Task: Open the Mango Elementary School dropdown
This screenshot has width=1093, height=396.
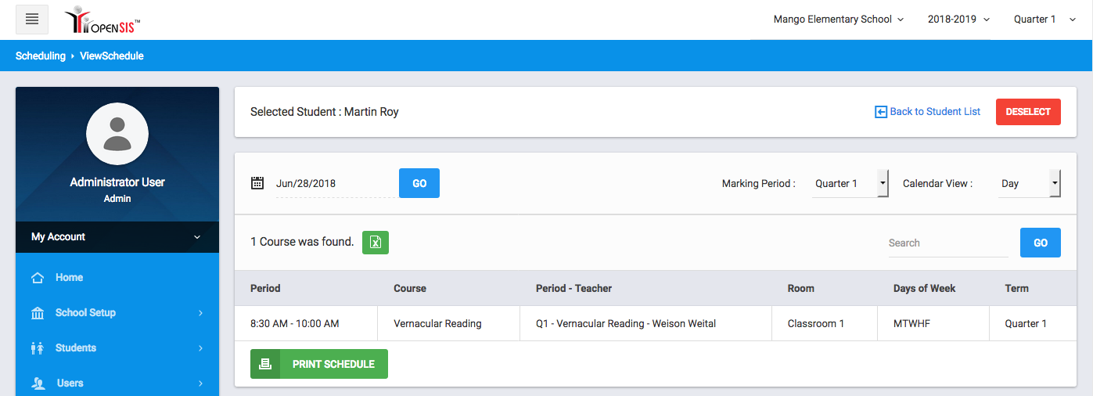Action: 838,20
